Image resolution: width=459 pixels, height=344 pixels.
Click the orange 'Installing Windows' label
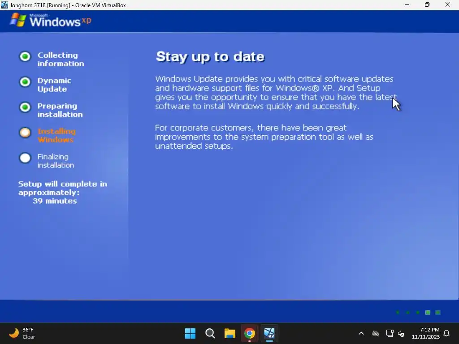pyautogui.click(x=56, y=135)
